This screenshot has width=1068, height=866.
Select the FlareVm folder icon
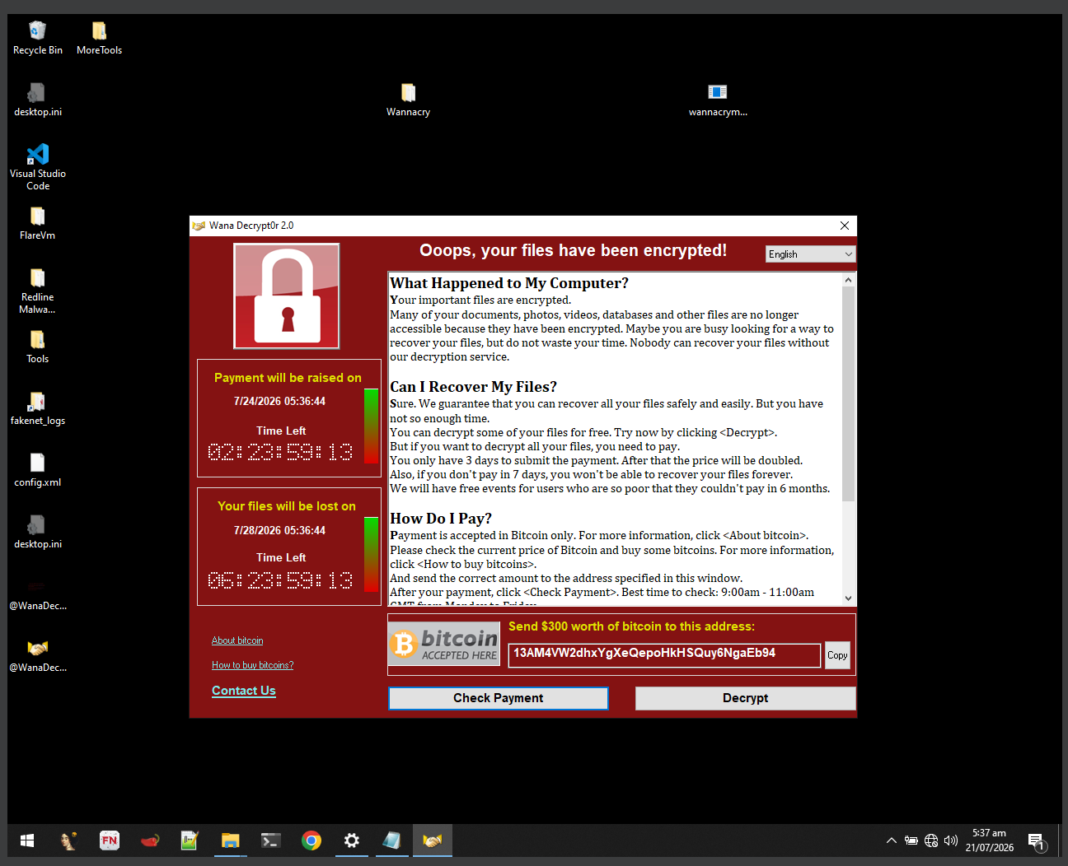click(38, 223)
